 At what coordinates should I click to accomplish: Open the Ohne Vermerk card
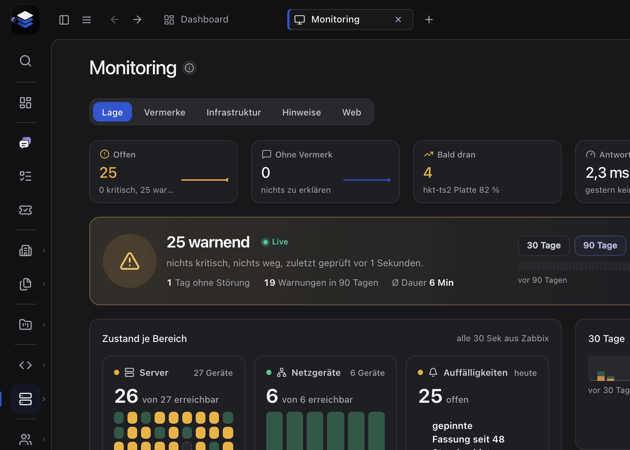tap(325, 172)
